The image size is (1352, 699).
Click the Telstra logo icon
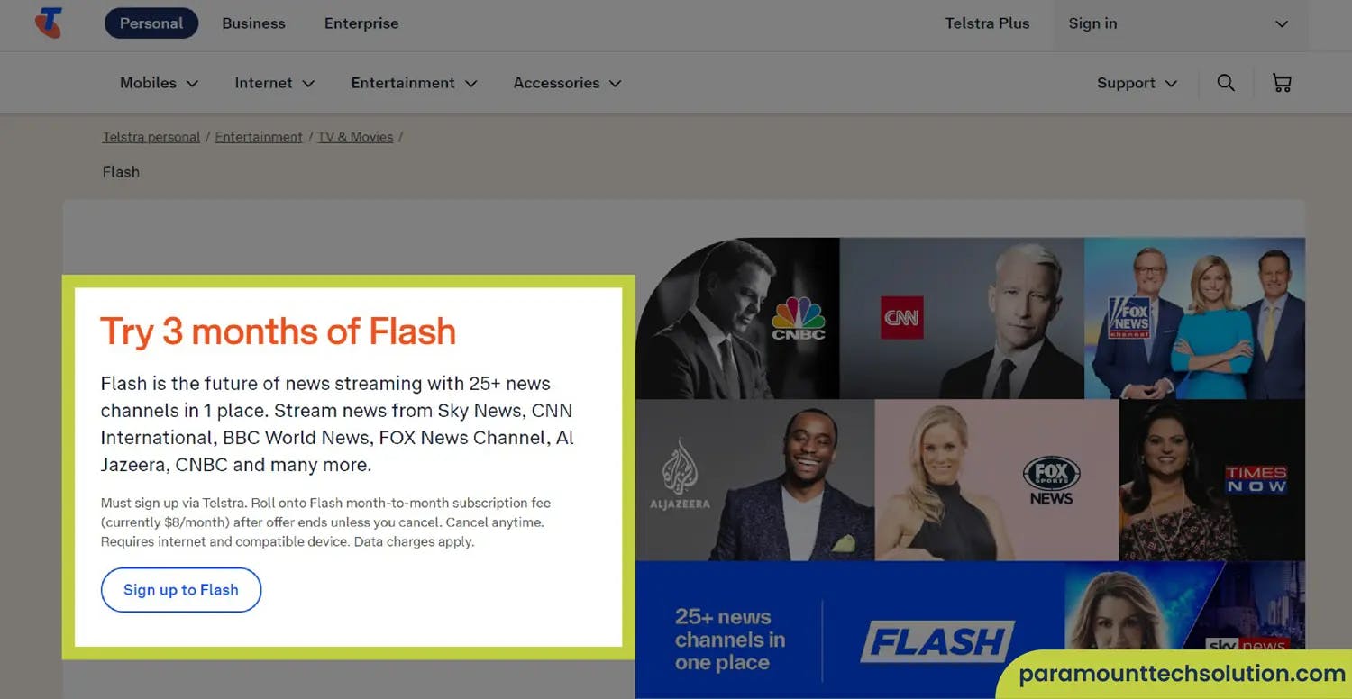(x=49, y=23)
